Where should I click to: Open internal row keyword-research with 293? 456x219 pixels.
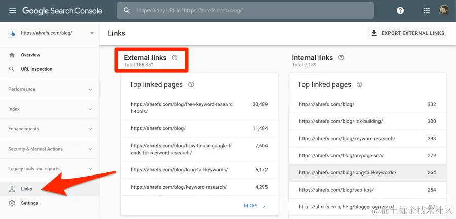click(x=367, y=139)
